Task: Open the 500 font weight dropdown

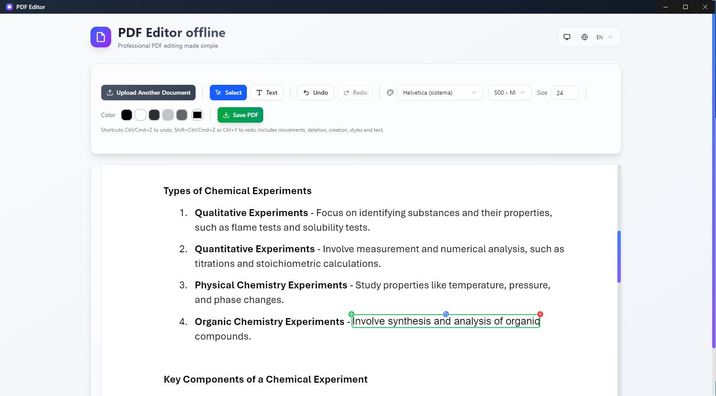Action: coord(510,93)
